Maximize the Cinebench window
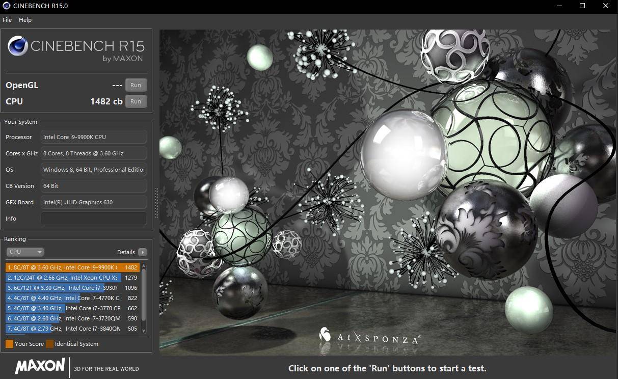This screenshot has height=379, width=618. pos(582,6)
